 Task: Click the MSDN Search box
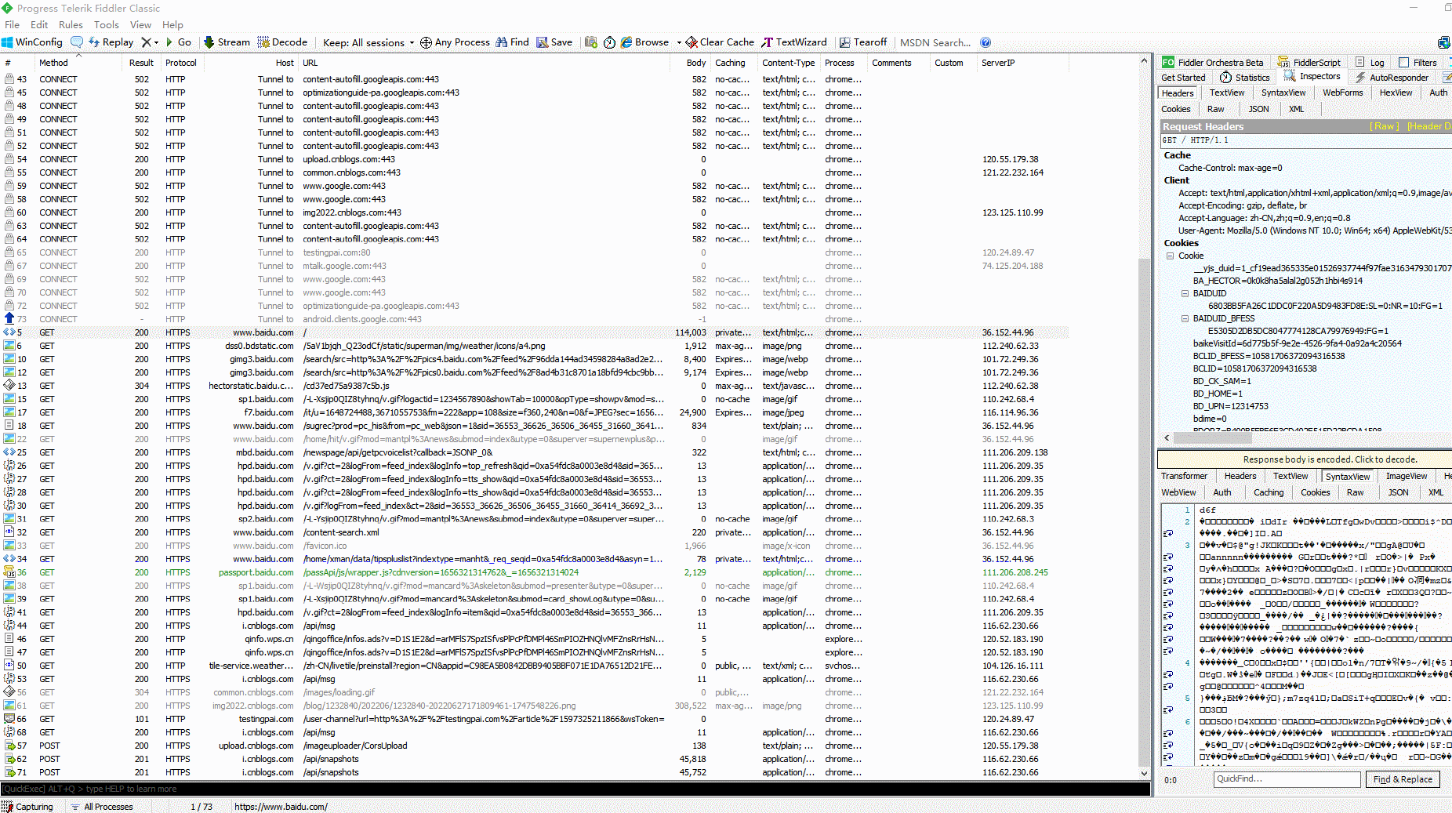(x=935, y=42)
